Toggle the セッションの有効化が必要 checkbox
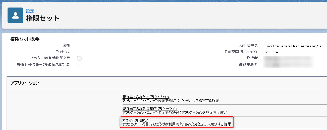Image resolution: width=327 pixels, height=130 pixels. [79, 58]
